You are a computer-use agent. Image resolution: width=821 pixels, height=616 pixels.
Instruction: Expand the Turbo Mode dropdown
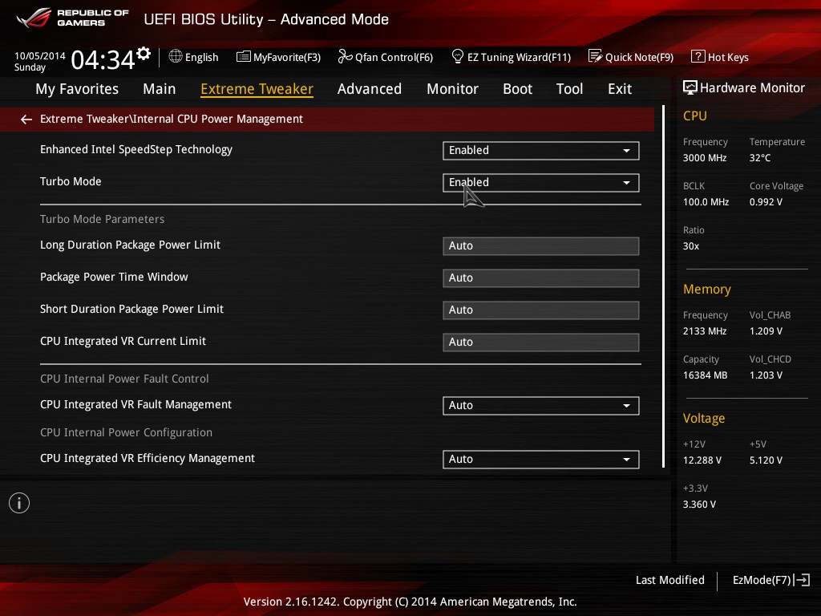(x=540, y=182)
